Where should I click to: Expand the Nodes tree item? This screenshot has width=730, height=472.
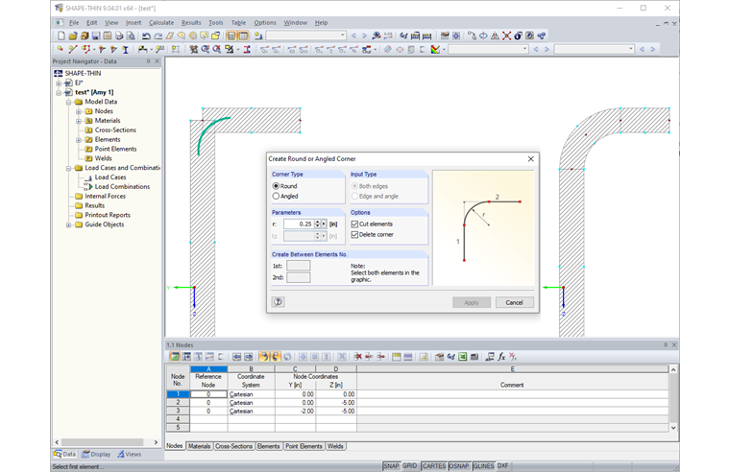click(78, 111)
